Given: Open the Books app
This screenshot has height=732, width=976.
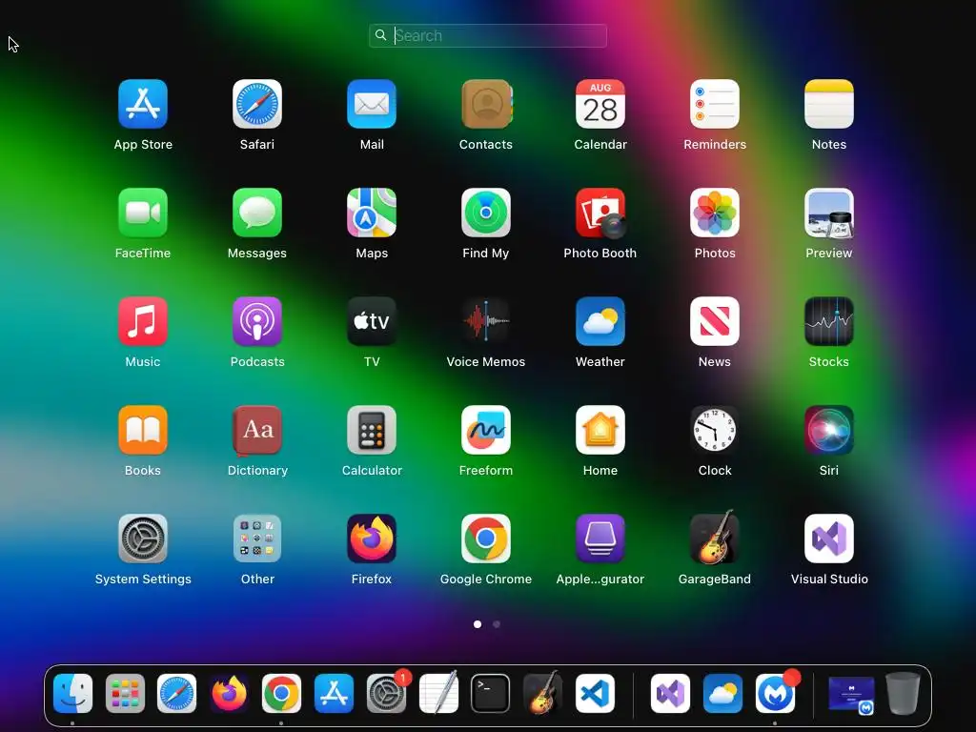Looking at the screenshot, I should 143,430.
